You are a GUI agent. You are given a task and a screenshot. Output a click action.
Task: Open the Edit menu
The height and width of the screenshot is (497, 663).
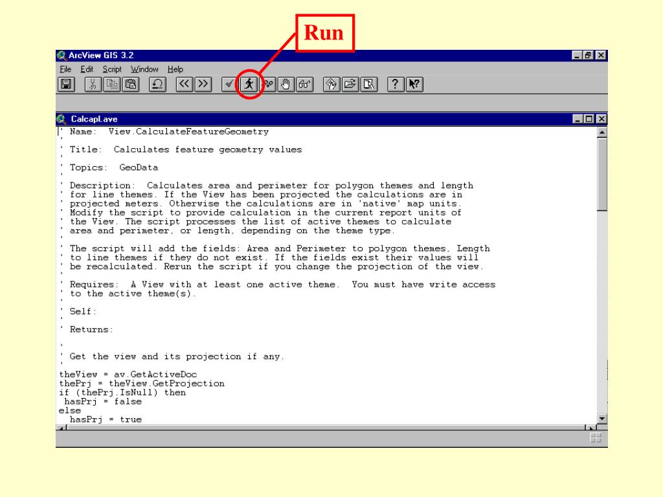pos(87,69)
